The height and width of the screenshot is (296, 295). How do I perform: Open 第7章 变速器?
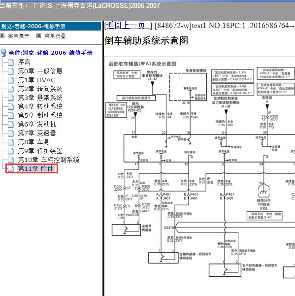pyautogui.click(x=37, y=133)
